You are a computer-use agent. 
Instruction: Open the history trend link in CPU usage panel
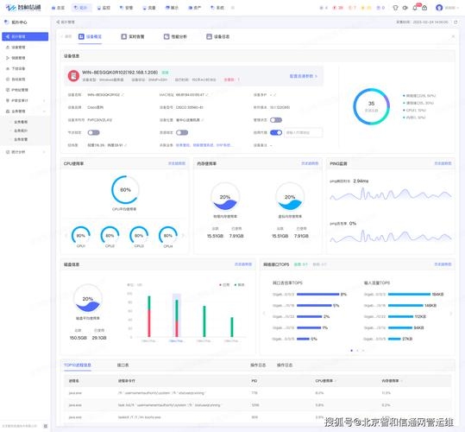click(177, 163)
